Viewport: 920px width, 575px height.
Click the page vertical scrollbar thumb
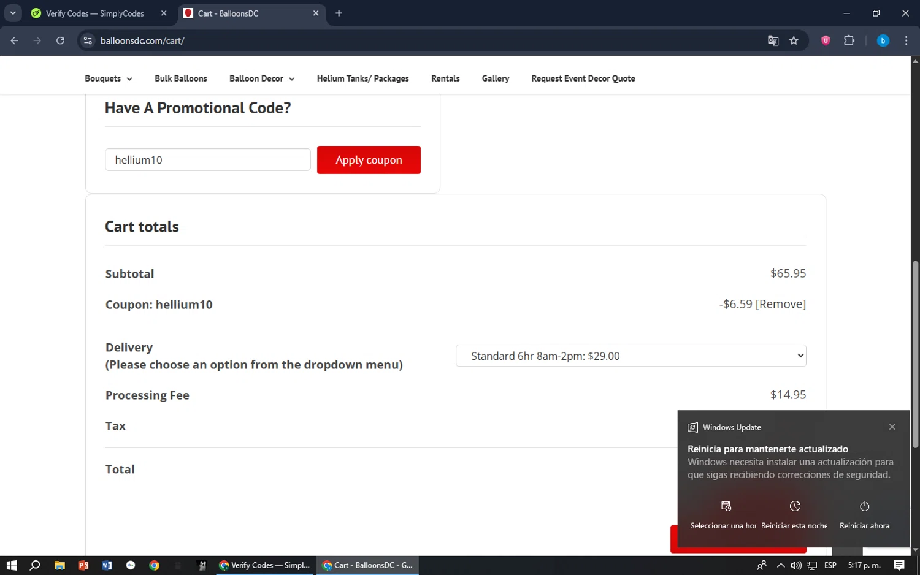915,354
